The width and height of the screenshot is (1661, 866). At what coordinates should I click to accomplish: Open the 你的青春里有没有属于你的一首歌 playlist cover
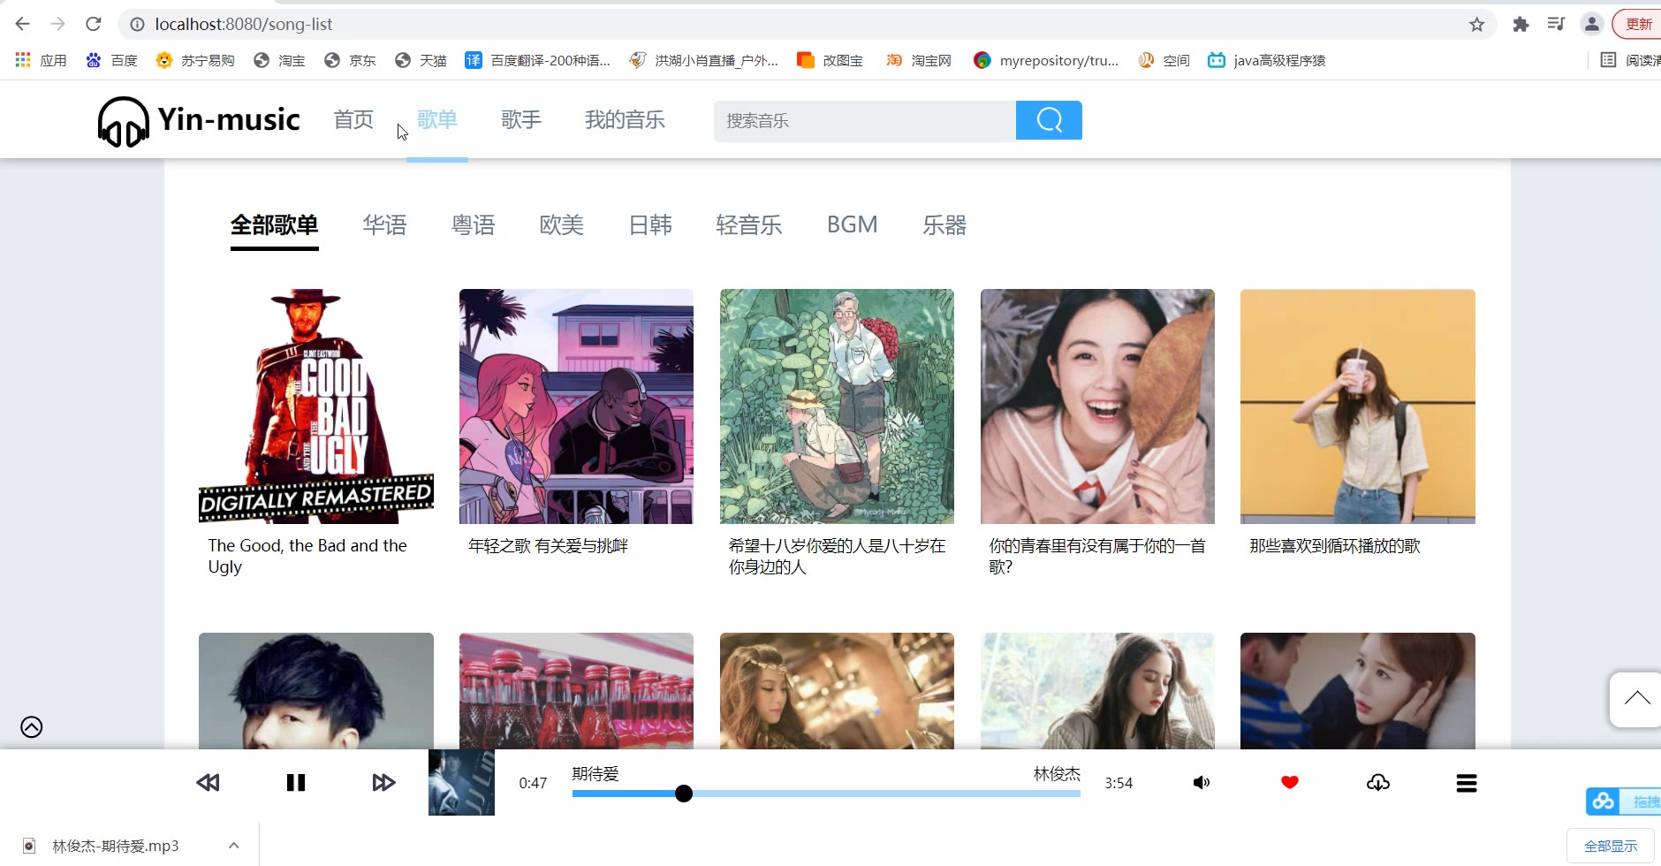point(1097,406)
